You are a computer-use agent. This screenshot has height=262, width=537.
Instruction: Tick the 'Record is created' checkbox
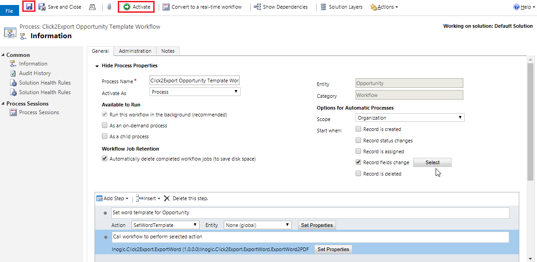coord(358,130)
